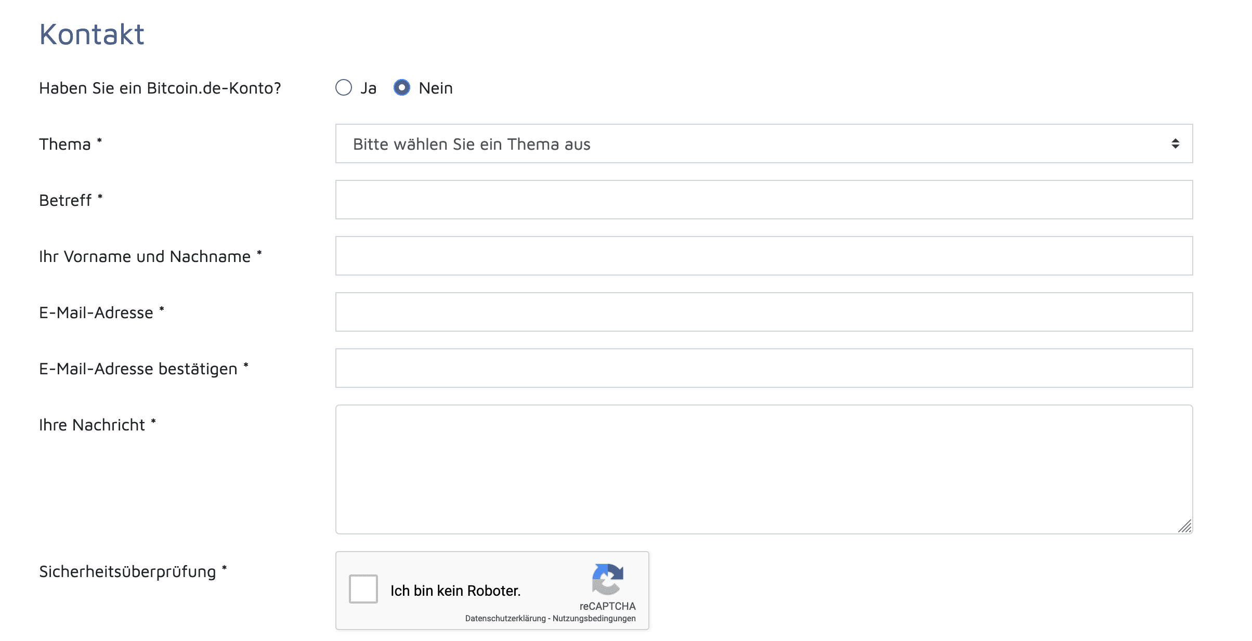Screen dimensions: 1252x641
Task: Click the 'Ich bin kein Roboter' label
Action: 455,591
